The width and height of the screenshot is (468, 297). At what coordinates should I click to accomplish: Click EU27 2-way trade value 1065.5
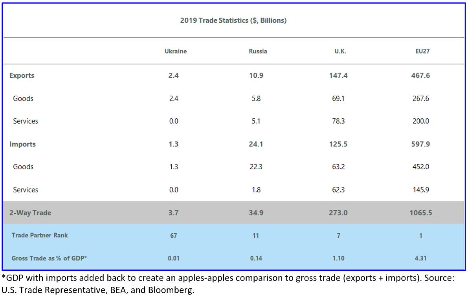tap(420, 213)
